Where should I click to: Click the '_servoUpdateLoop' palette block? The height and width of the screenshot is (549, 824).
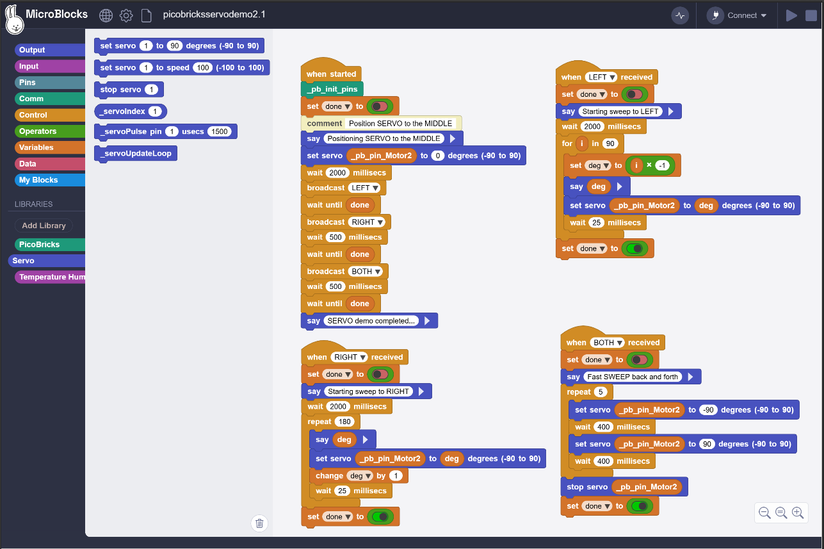(x=136, y=154)
